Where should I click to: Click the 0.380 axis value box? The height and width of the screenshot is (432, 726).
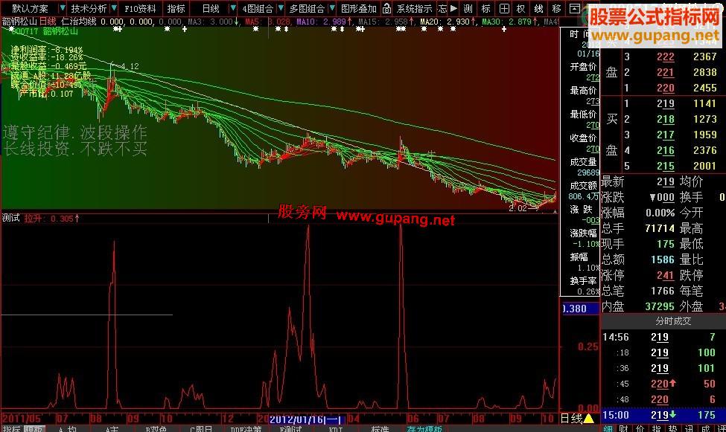(x=580, y=309)
